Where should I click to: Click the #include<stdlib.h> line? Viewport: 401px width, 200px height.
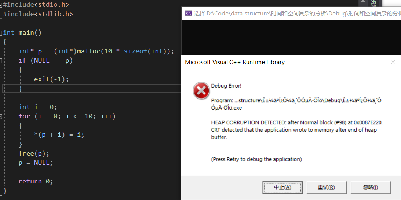38,14
